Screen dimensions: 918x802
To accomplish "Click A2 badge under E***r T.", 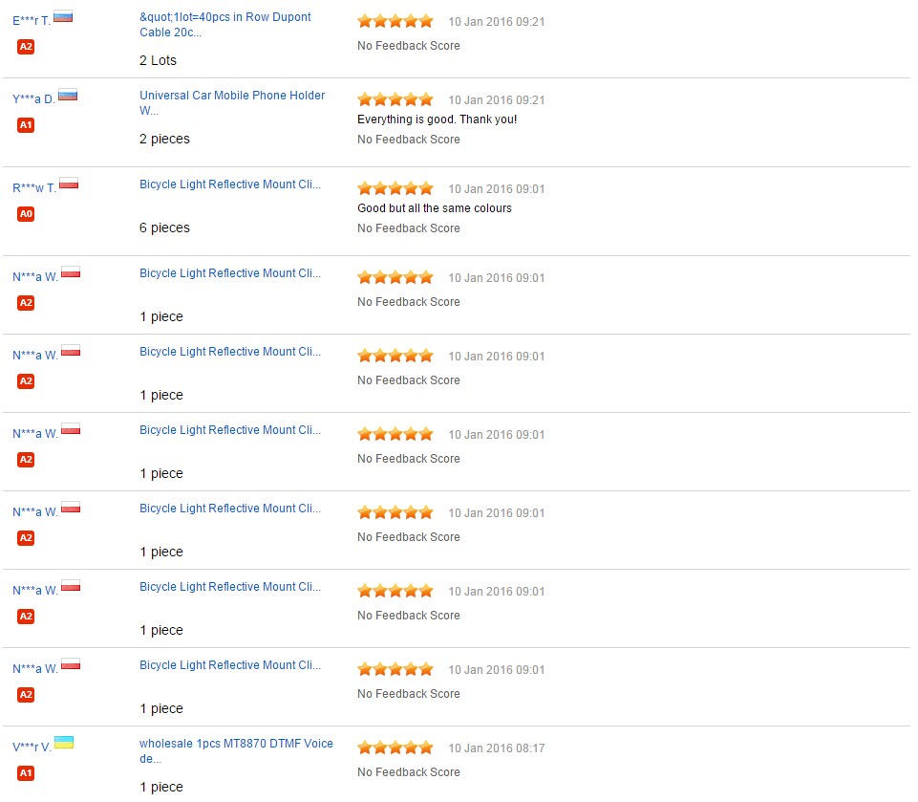I will (26, 47).
